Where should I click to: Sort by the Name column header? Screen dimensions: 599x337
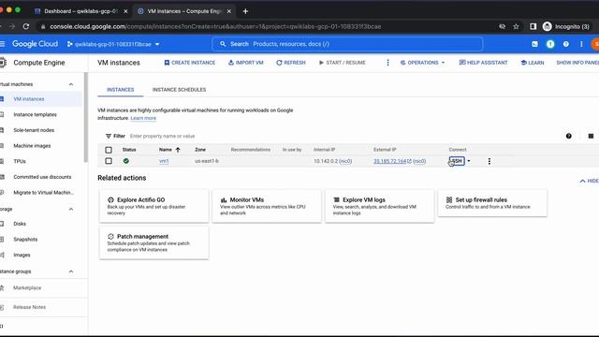169,150
